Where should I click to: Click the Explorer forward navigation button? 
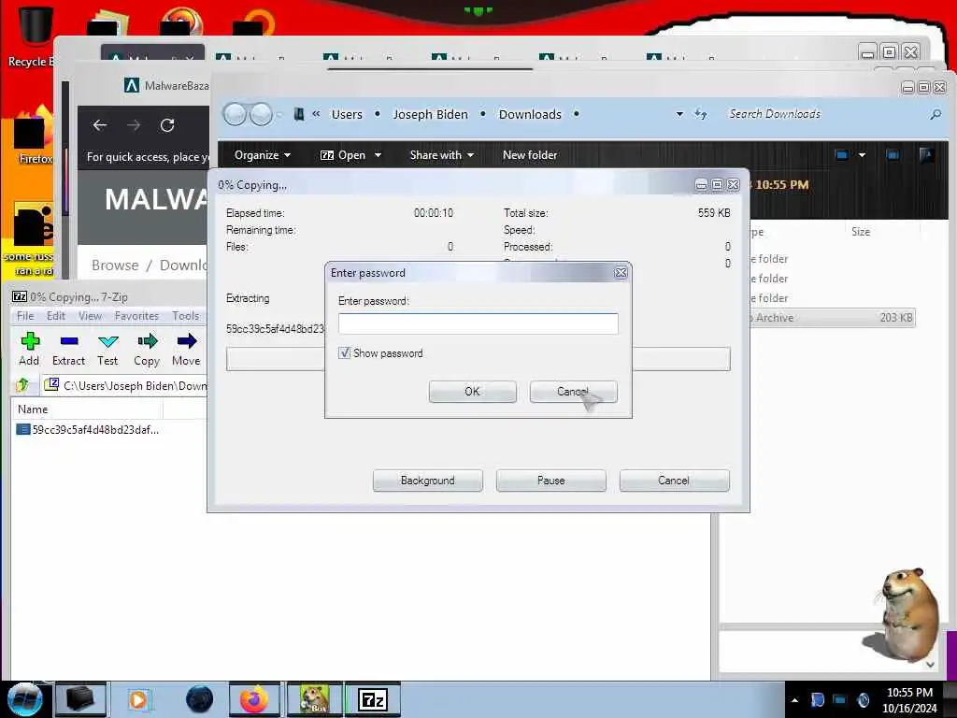[x=262, y=114]
